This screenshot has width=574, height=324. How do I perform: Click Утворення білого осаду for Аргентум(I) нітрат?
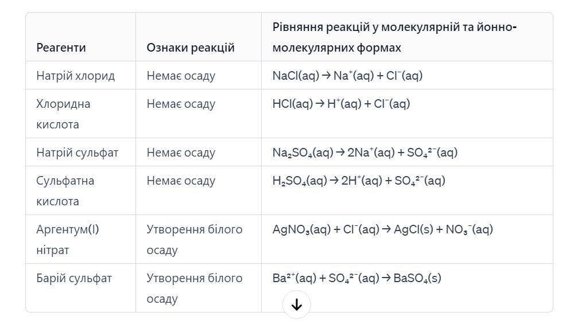tap(194, 240)
